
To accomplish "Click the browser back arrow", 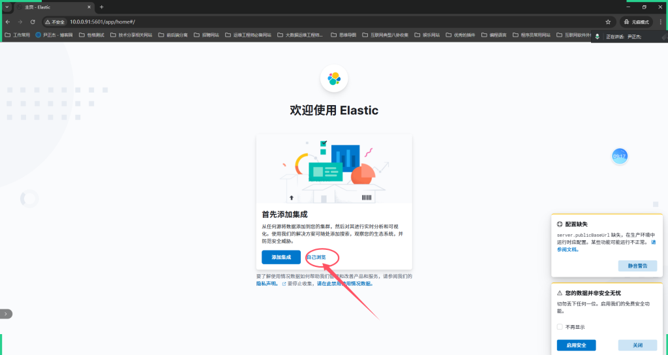I will coord(8,22).
